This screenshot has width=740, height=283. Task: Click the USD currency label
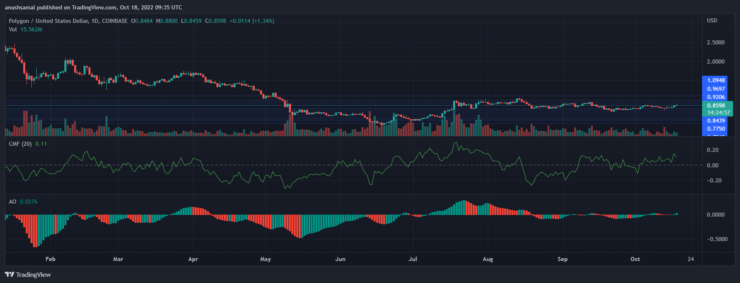712,20
